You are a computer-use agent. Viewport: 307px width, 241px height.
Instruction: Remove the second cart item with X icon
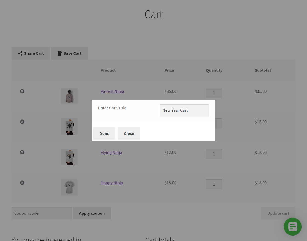[x=22, y=122]
